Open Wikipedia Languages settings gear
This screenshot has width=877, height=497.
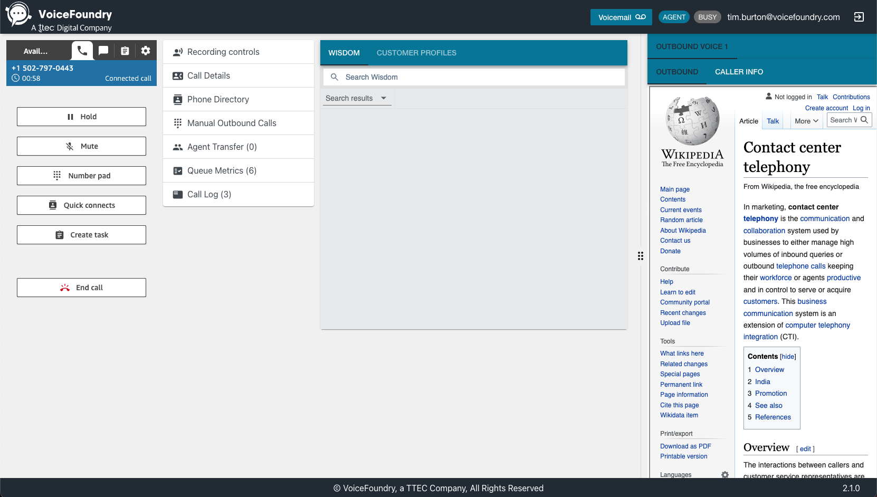pyautogui.click(x=725, y=475)
